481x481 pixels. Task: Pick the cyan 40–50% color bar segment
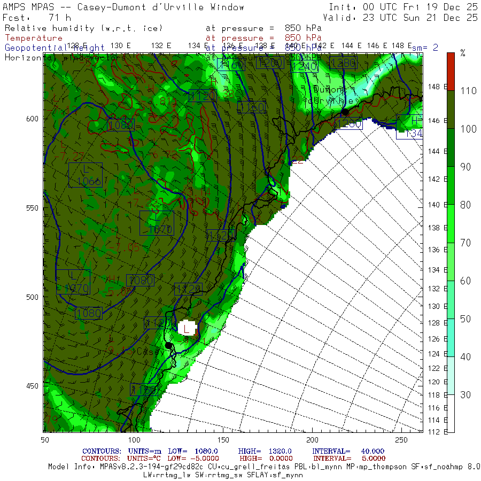[x=451, y=337]
